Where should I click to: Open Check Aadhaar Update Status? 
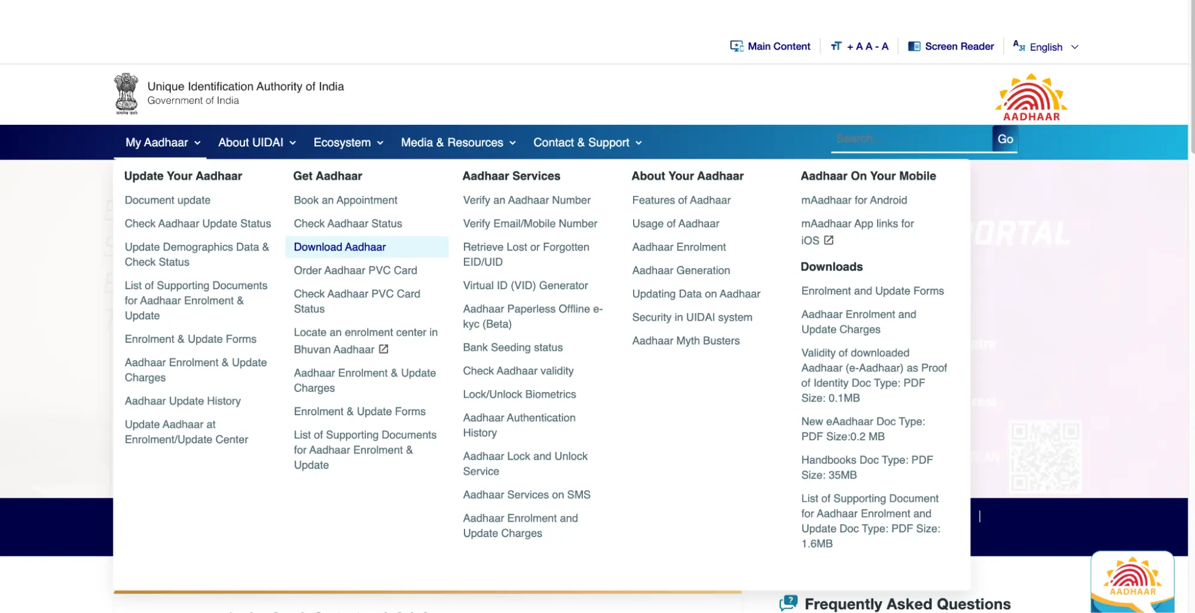click(198, 223)
